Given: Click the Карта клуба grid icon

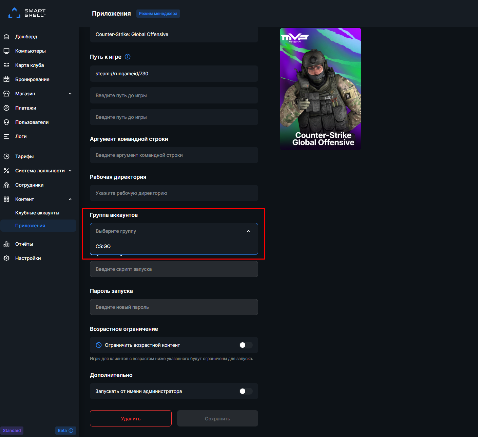Looking at the screenshot, I should (x=6, y=65).
